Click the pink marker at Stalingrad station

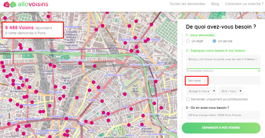[66, 119]
